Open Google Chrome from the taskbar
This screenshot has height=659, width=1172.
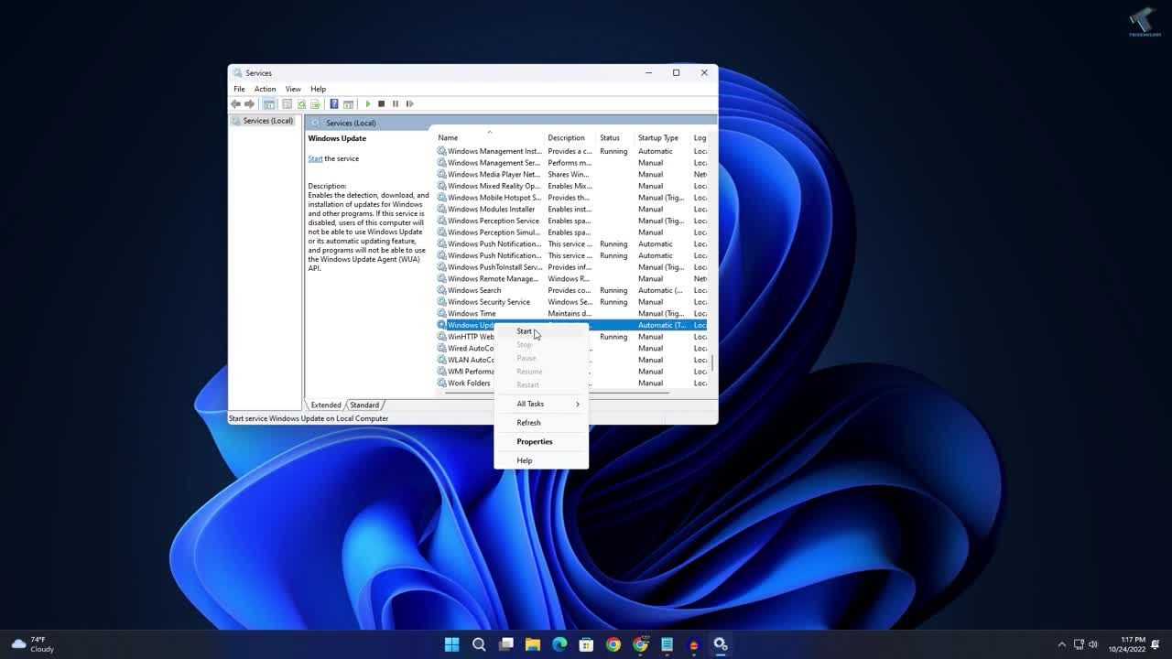[x=613, y=644]
